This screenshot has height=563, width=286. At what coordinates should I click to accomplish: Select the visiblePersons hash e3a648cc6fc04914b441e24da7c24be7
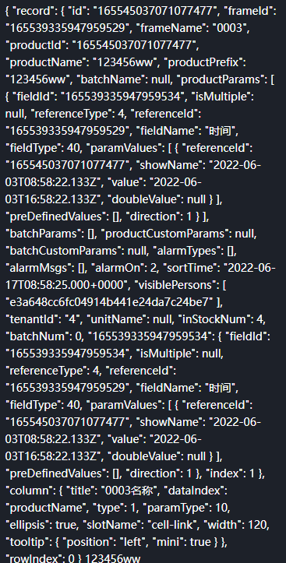click(110, 302)
